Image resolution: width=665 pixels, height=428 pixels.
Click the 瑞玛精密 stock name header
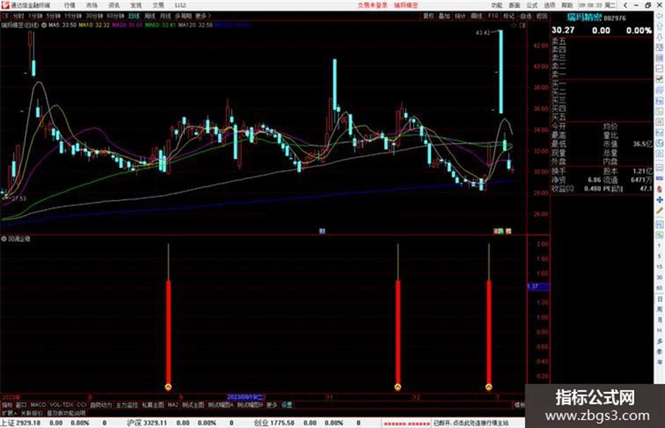pos(584,18)
